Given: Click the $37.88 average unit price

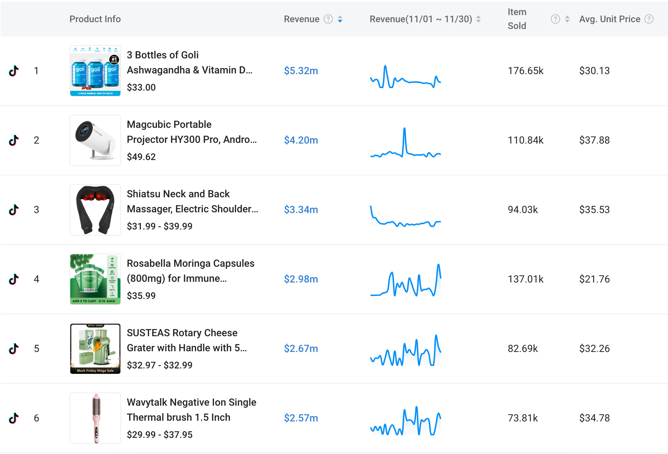Looking at the screenshot, I should [x=595, y=140].
